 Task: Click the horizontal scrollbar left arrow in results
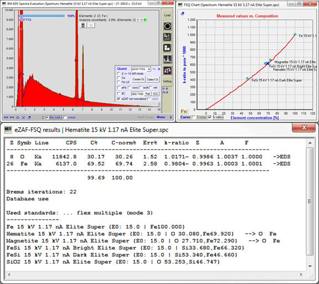pos(9,275)
